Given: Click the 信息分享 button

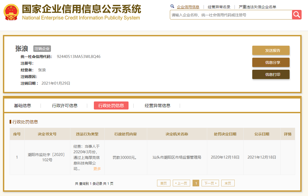Looking at the screenshot, I should click(x=271, y=62).
